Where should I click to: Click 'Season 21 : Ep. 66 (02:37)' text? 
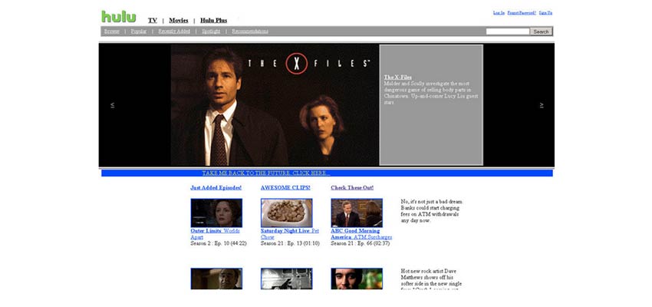(x=360, y=243)
